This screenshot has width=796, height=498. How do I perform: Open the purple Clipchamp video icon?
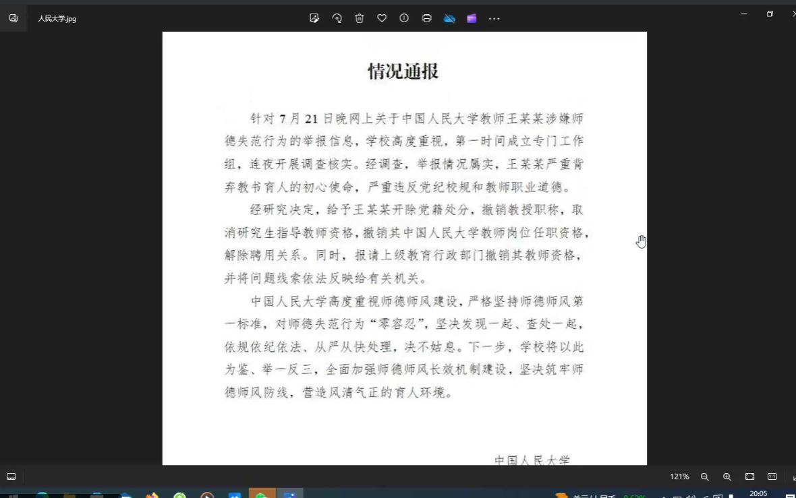(472, 18)
